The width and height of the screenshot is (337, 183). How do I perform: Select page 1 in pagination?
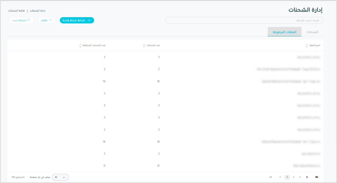coord(287,177)
